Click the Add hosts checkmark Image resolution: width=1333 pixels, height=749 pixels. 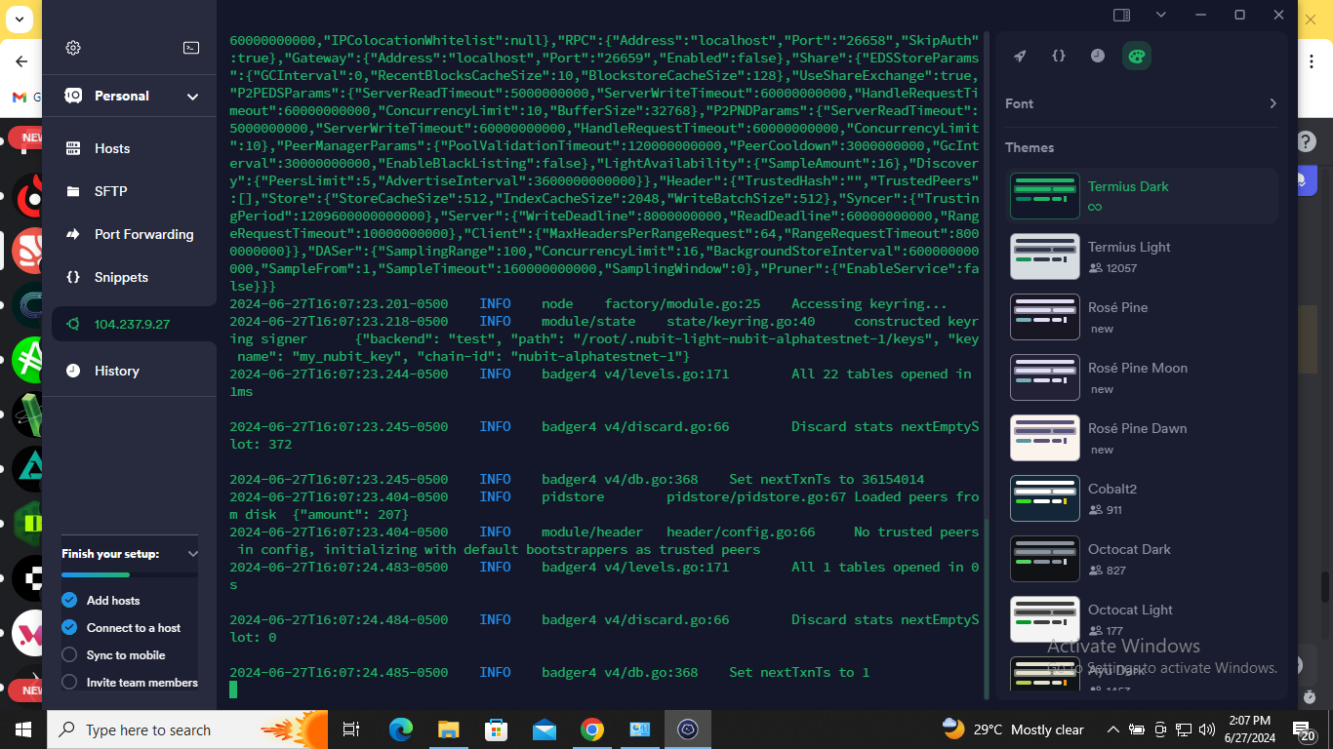click(69, 601)
